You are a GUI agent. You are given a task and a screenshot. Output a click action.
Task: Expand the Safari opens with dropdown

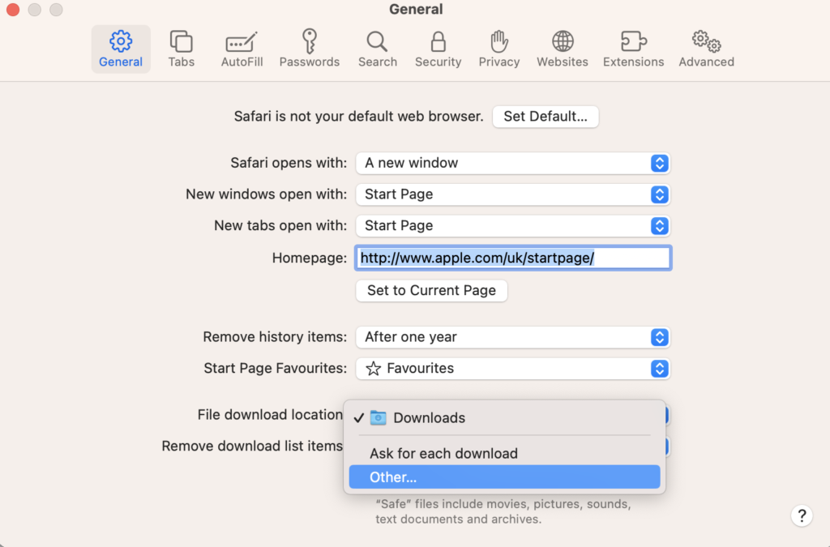click(x=512, y=163)
